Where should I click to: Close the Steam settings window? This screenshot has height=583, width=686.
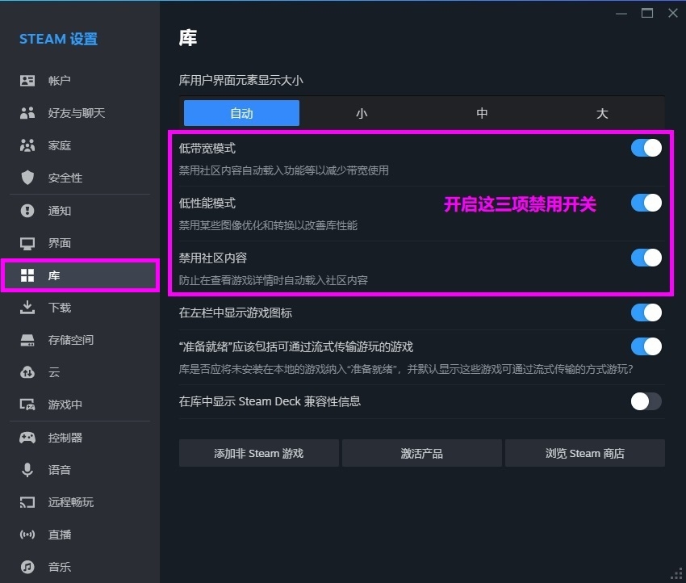point(673,13)
